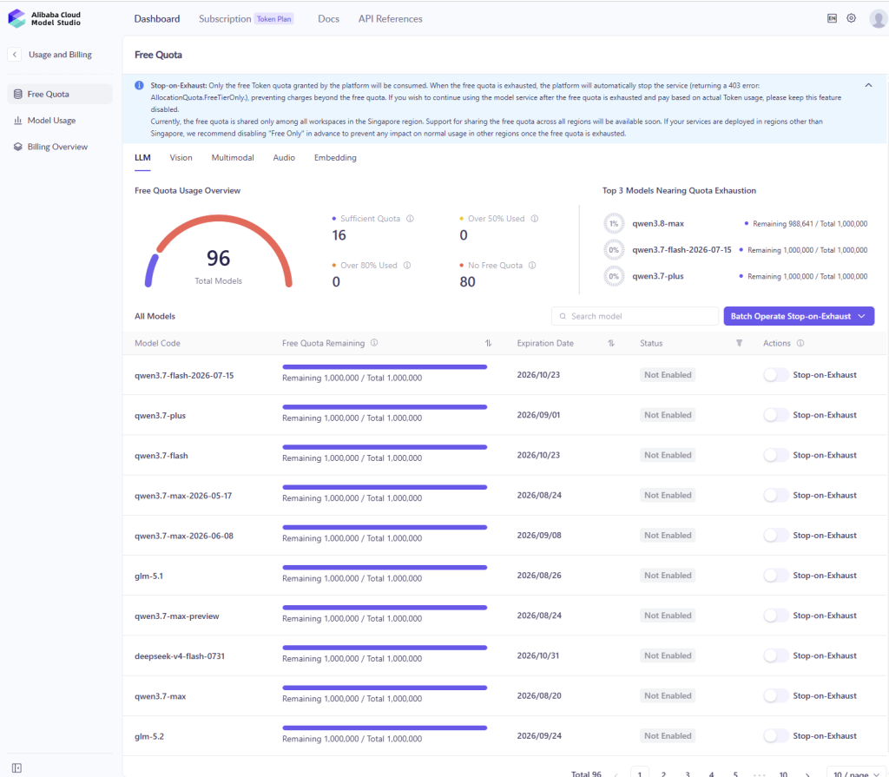Click the Status column filter icon
The image size is (889, 777).
(x=740, y=343)
